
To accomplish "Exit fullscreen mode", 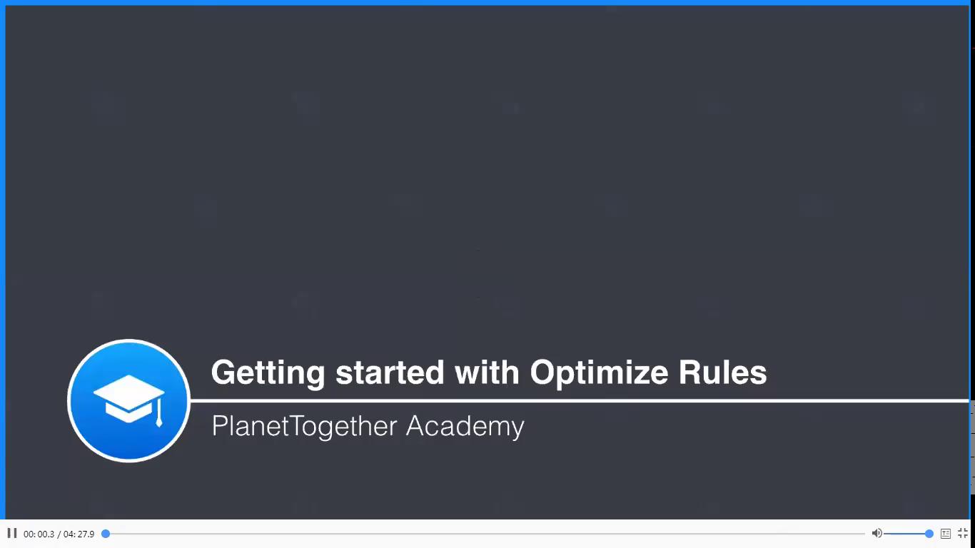I will click(963, 533).
